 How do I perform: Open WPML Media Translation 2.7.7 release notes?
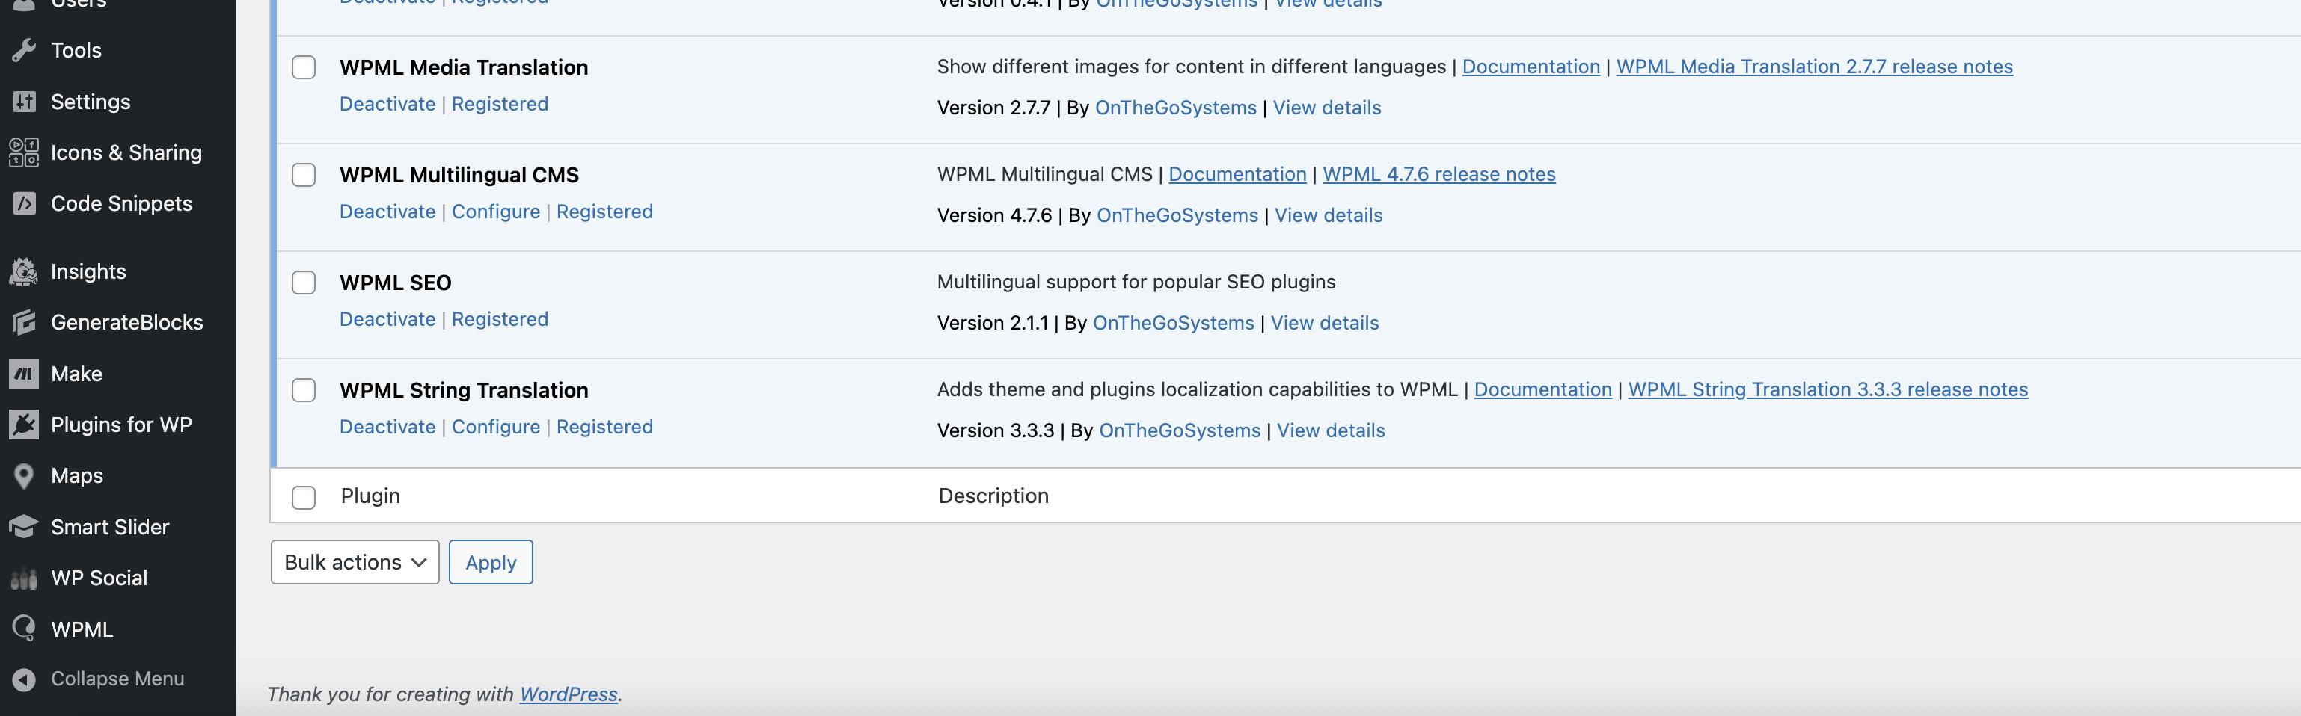point(1814,67)
